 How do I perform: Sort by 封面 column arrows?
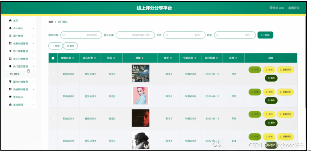pyautogui.click(x=142, y=58)
